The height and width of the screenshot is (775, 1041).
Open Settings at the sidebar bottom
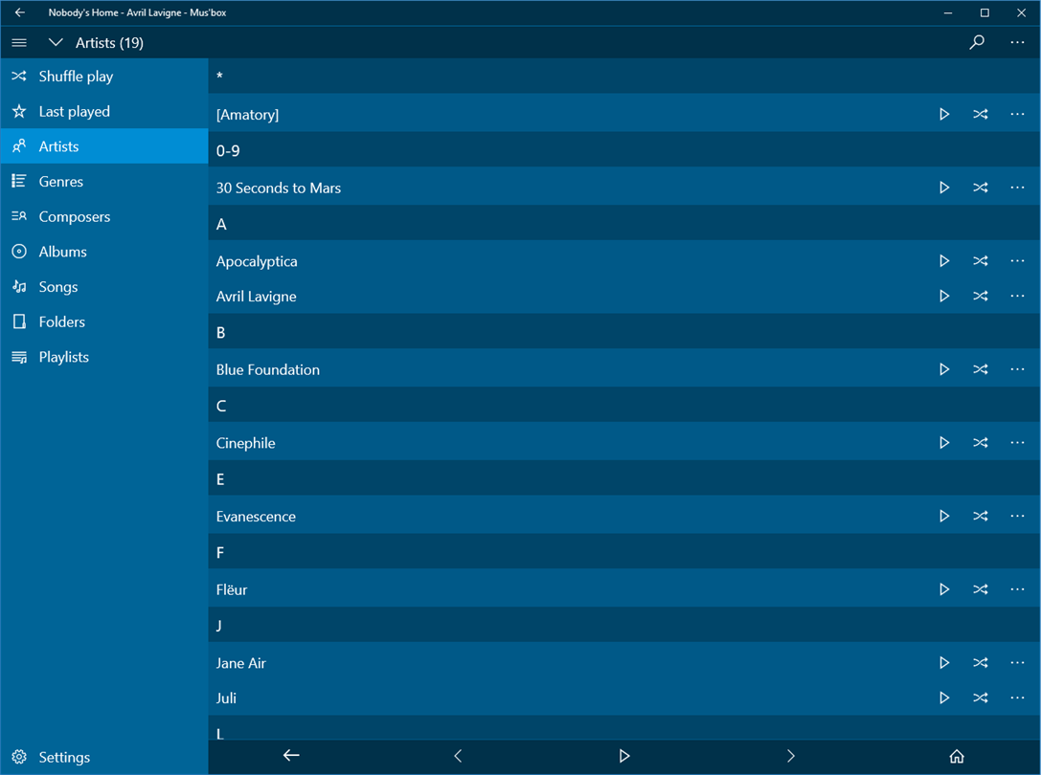point(104,757)
